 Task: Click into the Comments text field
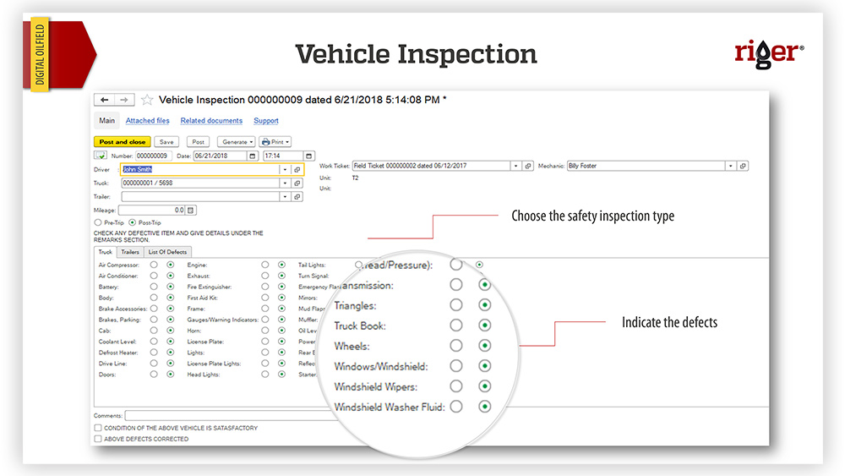coord(422,415)
